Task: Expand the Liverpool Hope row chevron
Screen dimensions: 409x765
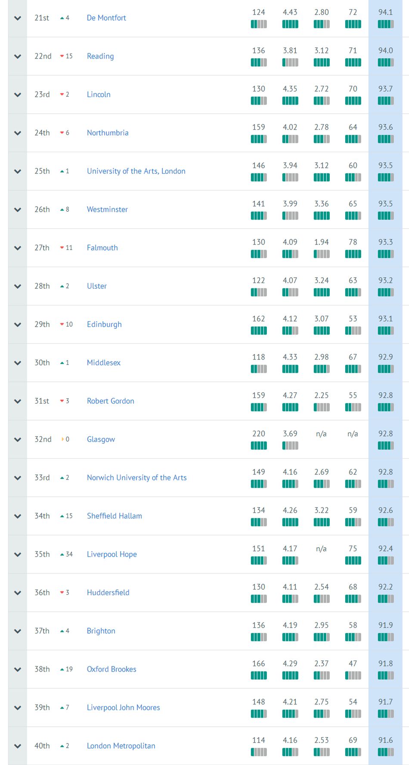Action: tap(18, 554)
